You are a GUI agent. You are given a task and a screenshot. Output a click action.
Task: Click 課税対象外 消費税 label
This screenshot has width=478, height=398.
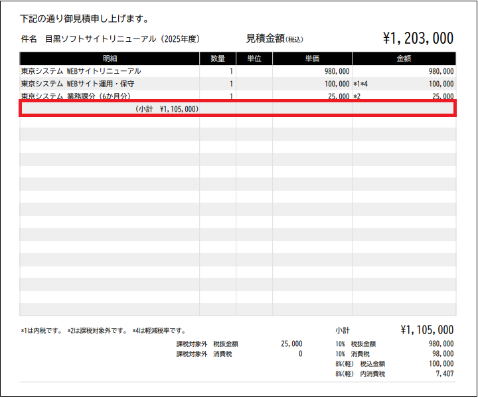(204, 354)
